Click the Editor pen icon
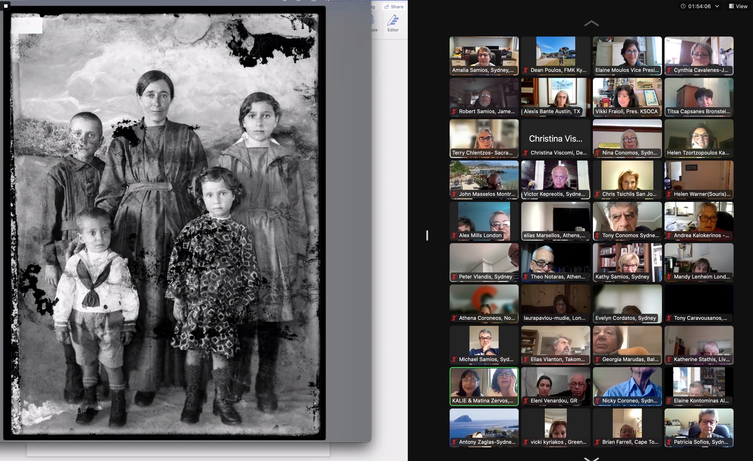753x461 pixels. 393,20
